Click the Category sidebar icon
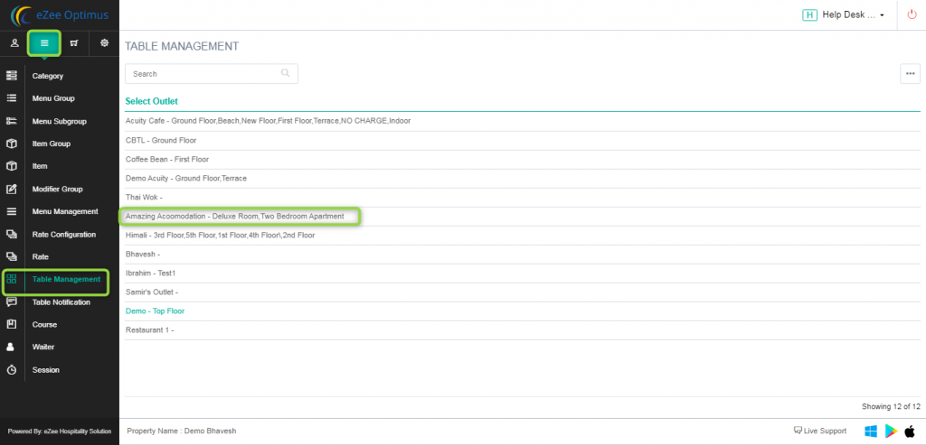 pyautogui.click(x=11, y=76)
